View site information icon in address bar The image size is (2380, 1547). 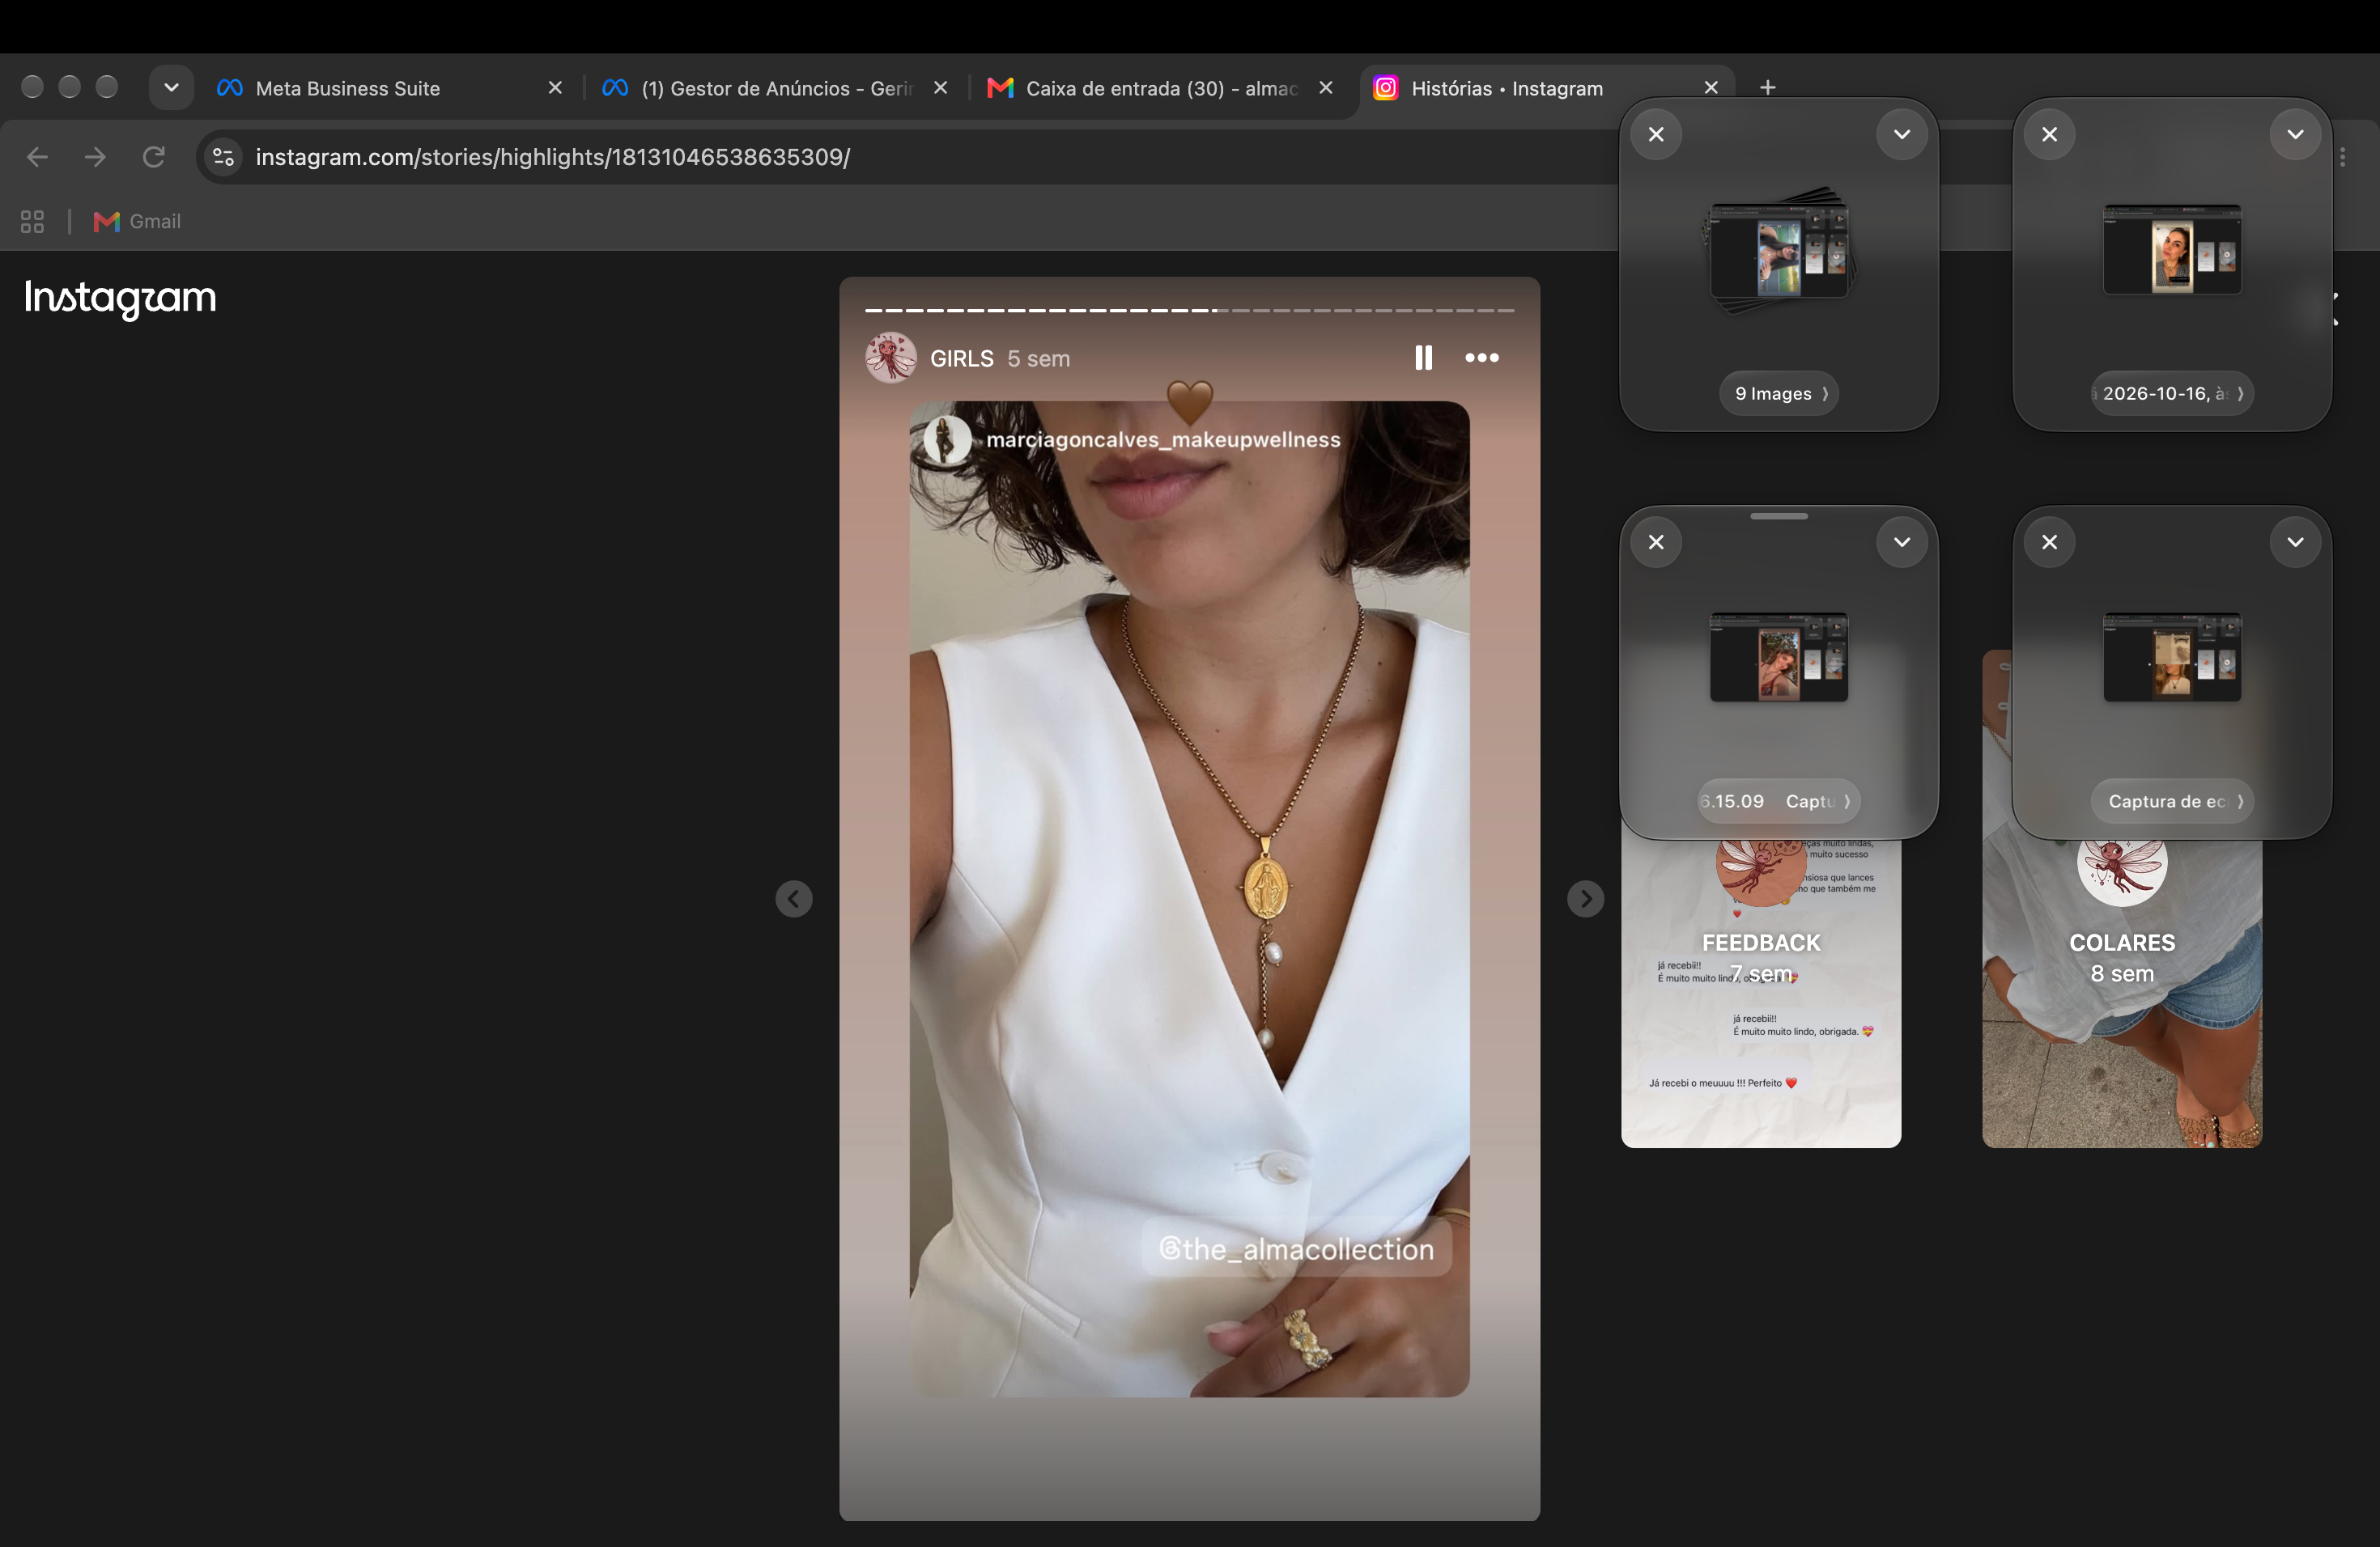(224, 157)
